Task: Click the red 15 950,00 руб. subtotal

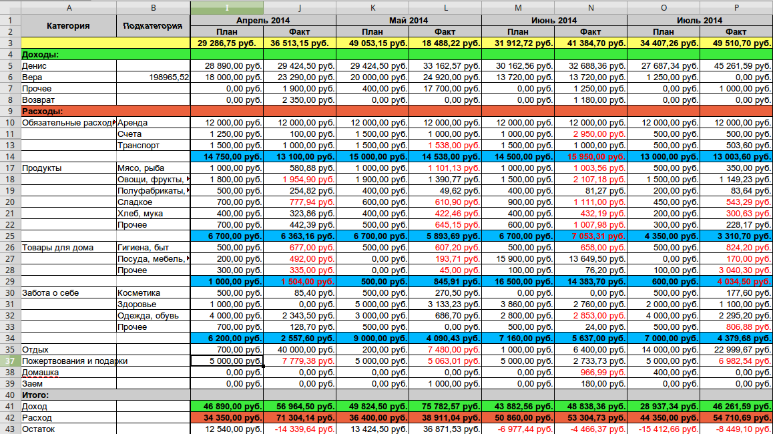Action: [x=591, y=156]
